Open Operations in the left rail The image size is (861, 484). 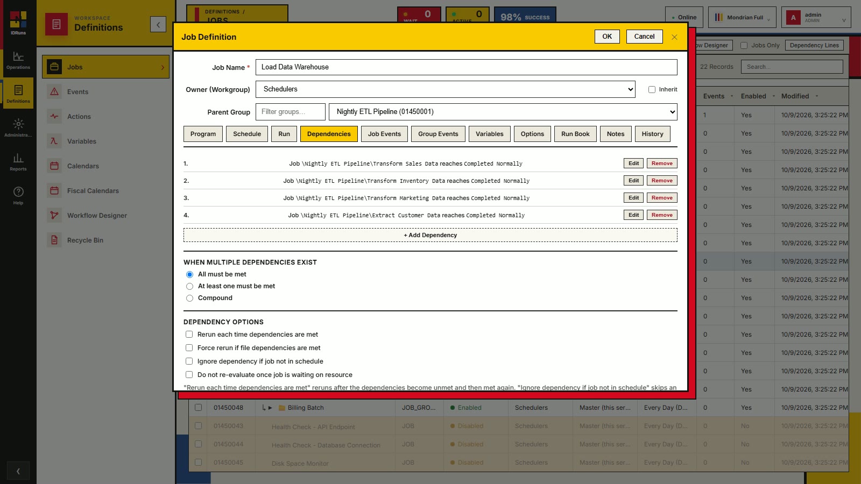pyautogui.click(x=18, y=60)
